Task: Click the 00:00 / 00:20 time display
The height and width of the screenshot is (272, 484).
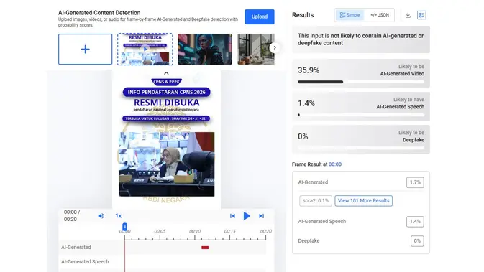Action: (72, 215)
